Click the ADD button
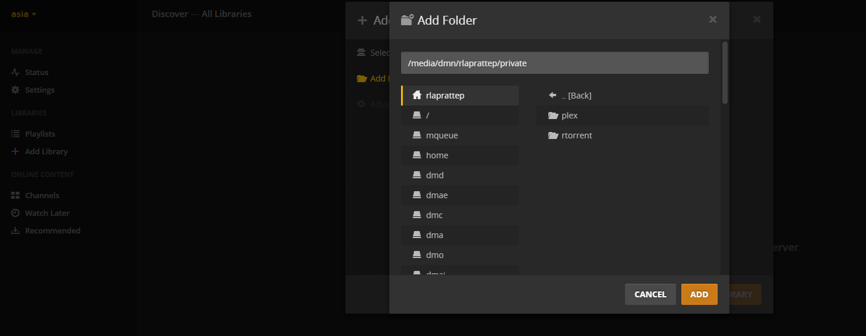This screenshot has width=866, height=336. [699, 294]
